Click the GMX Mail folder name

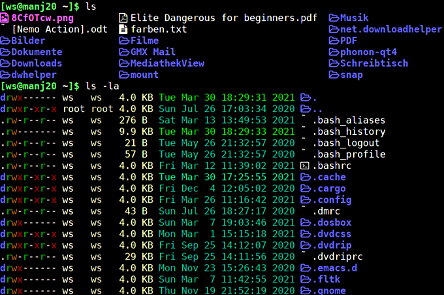[153, 52]
